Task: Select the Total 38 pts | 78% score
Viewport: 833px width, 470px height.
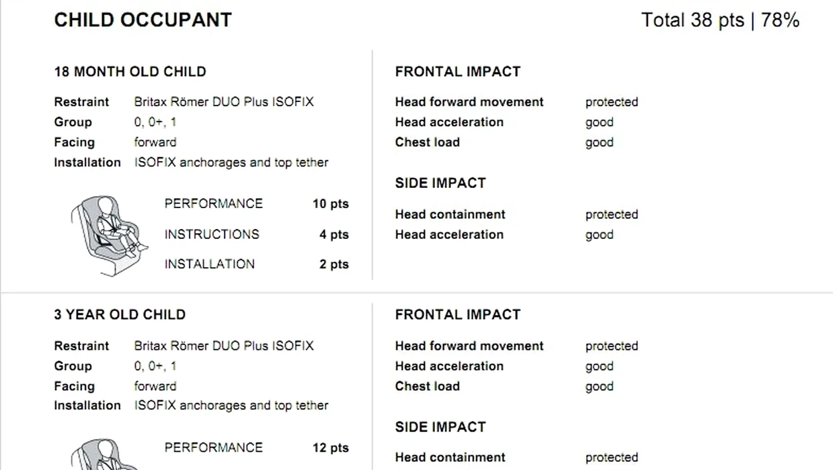Action: click(720, 20)
